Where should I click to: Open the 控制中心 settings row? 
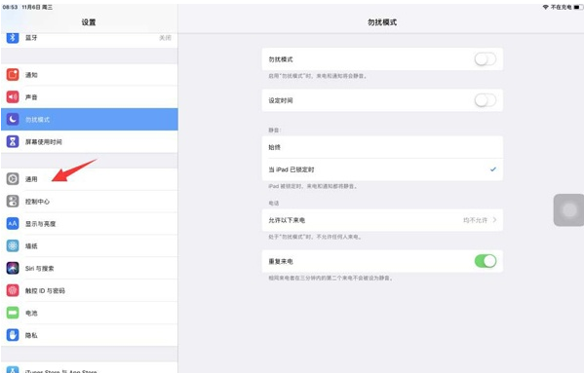point(90,202)
